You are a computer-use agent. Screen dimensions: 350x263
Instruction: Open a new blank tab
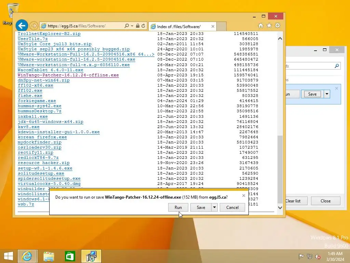click(x=221, y=26)
